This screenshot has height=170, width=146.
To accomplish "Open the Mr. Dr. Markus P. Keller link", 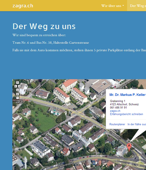I will coord(127,95).
